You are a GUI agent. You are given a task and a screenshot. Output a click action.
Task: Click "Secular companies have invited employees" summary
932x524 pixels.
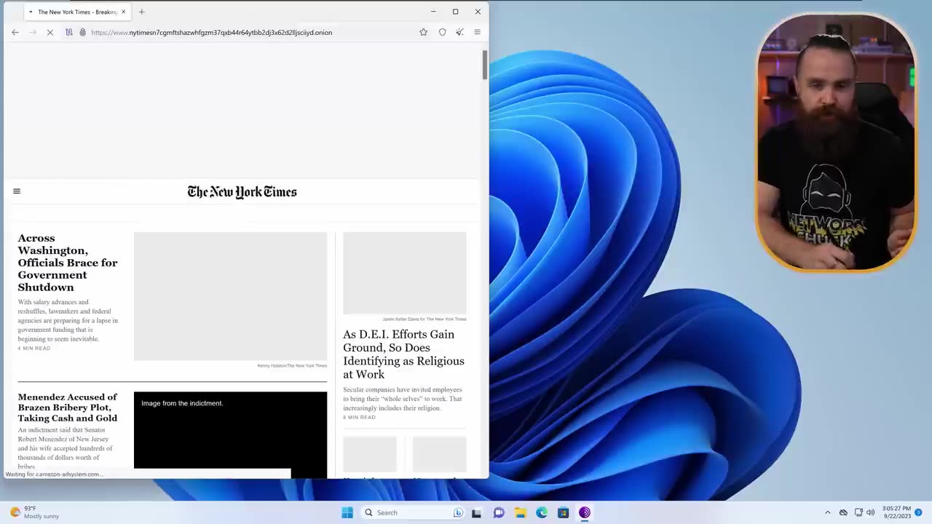[403, 399]
